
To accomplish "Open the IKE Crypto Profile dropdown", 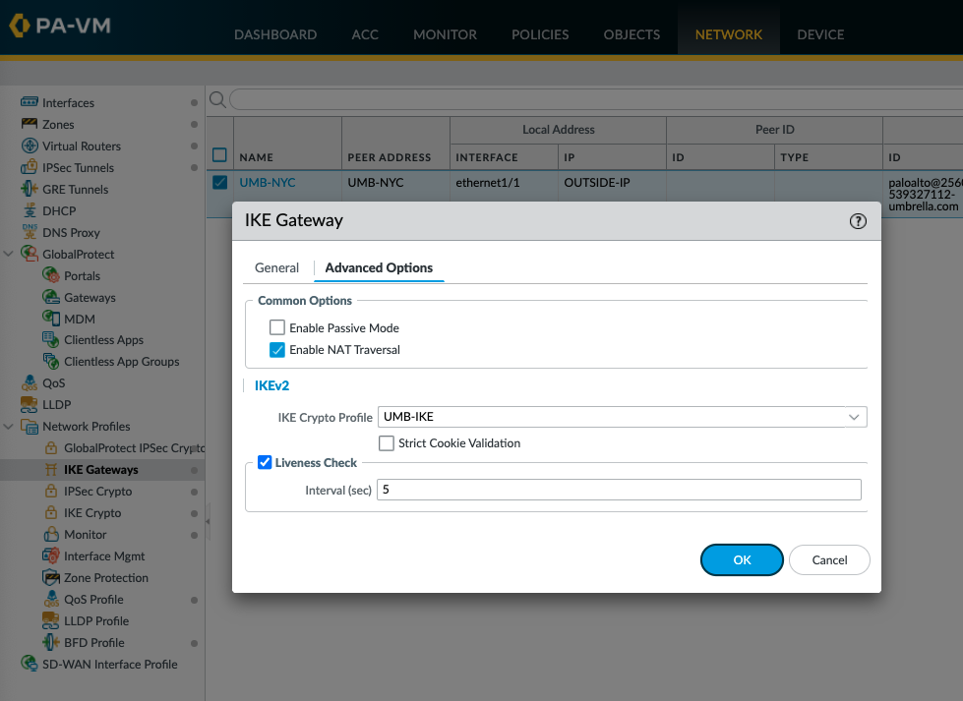I will click(854, 417).
